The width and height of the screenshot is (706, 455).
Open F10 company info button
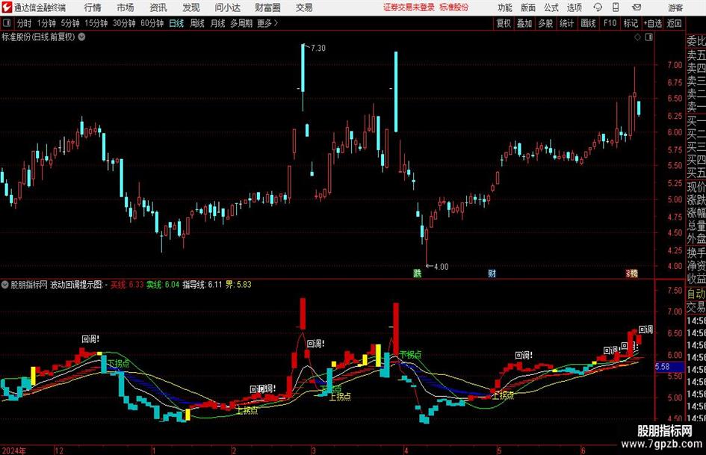pos(610,23)
